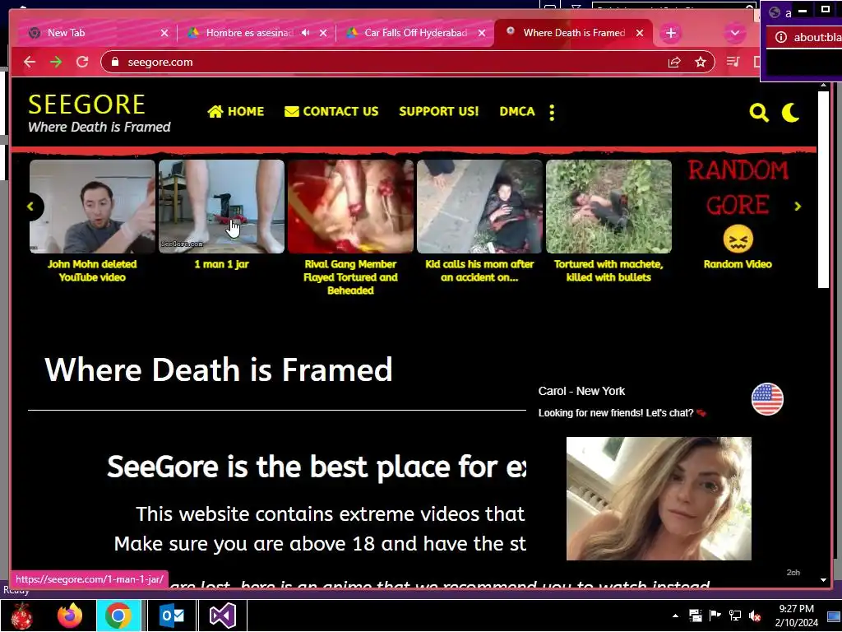842x632 pixels.
Task: Open the Random Video link
Action: [738, 264]
